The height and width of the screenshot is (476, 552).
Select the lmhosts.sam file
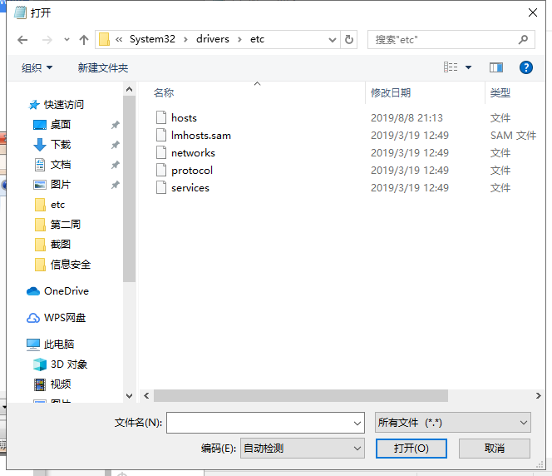[x=201, y=136]
